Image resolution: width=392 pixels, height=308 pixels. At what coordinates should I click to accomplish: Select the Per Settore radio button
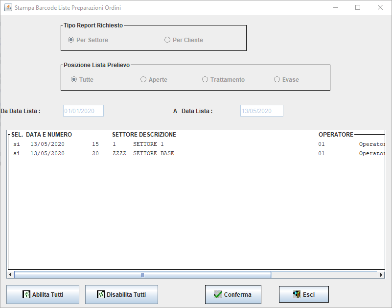coord(71,40)
